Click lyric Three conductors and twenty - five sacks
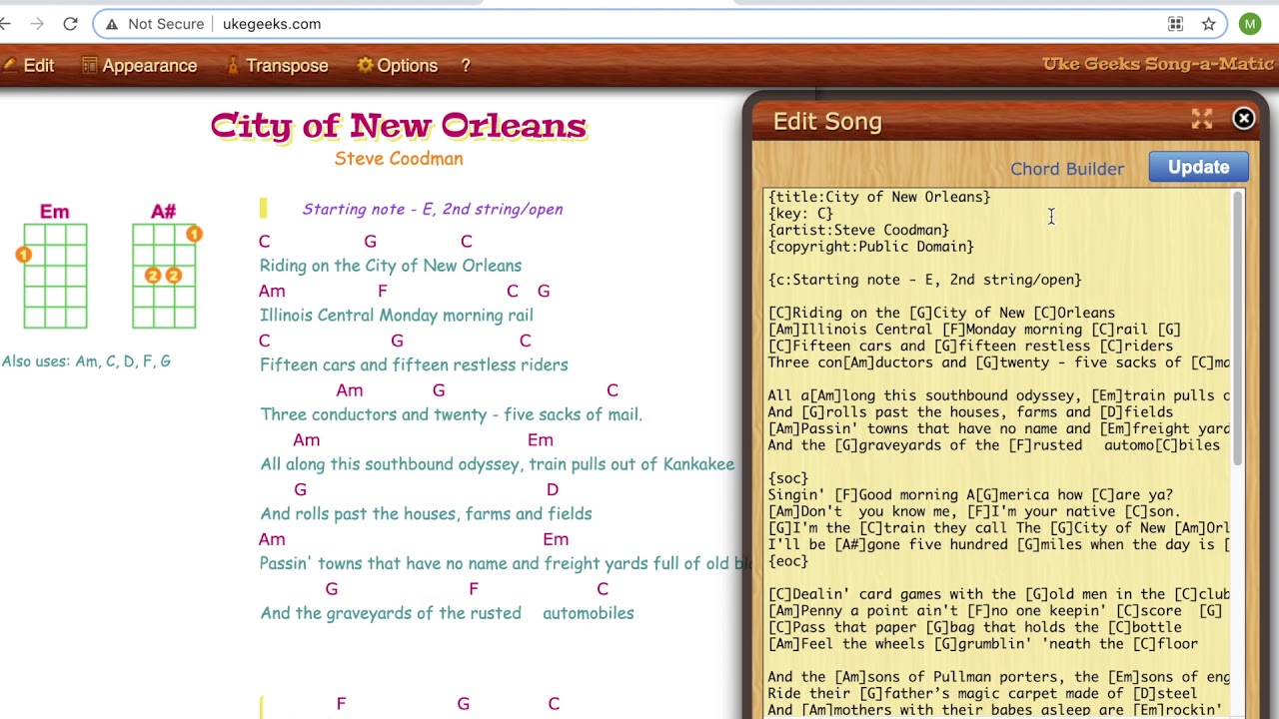 pos(451,414)
